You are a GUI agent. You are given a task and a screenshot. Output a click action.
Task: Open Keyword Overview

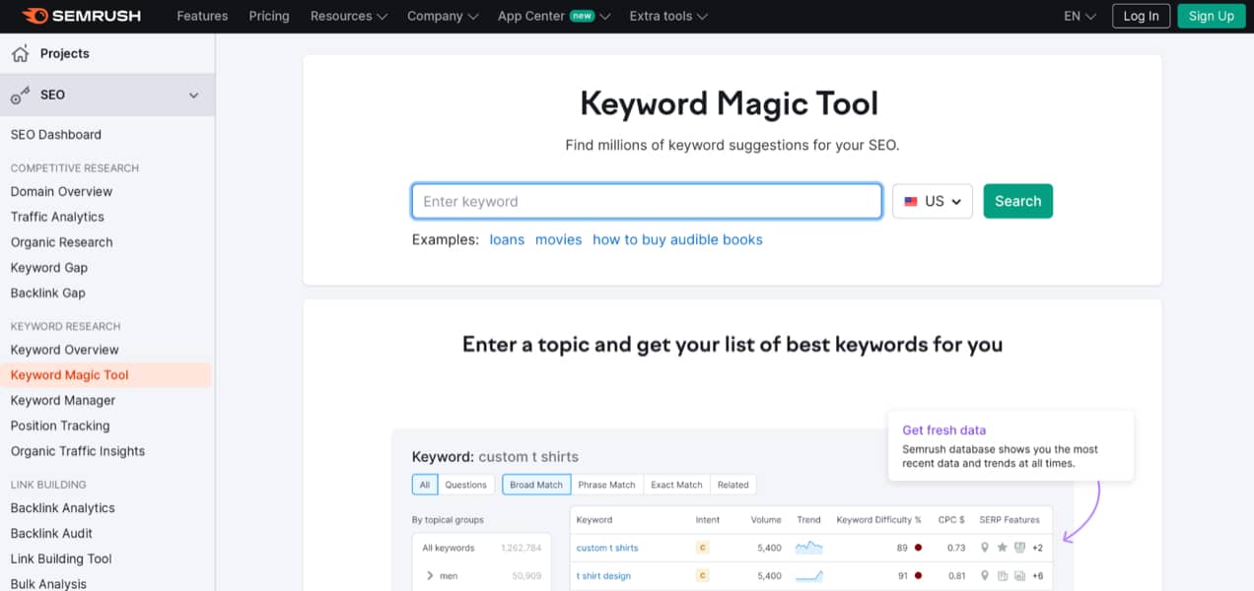tap(64, 350)
